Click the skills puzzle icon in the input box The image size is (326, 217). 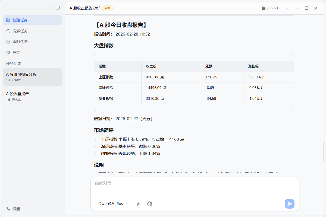pos(149,204)
